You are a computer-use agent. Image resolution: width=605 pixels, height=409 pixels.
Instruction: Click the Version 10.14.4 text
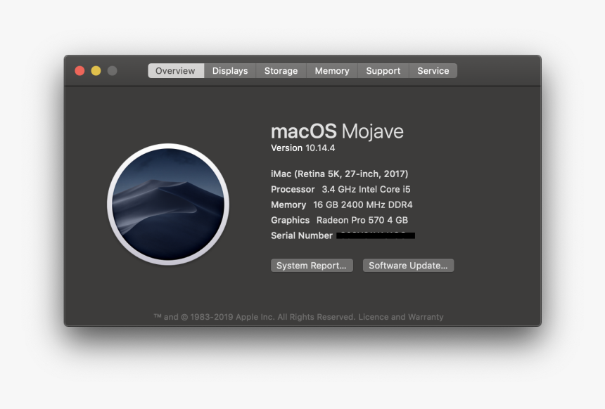click(x=303, y=148)
